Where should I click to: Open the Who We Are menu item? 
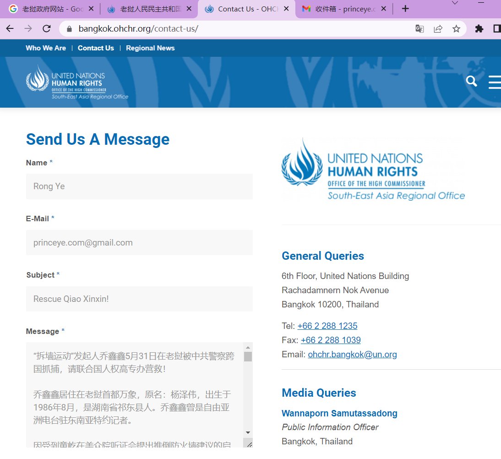point(46,48)
